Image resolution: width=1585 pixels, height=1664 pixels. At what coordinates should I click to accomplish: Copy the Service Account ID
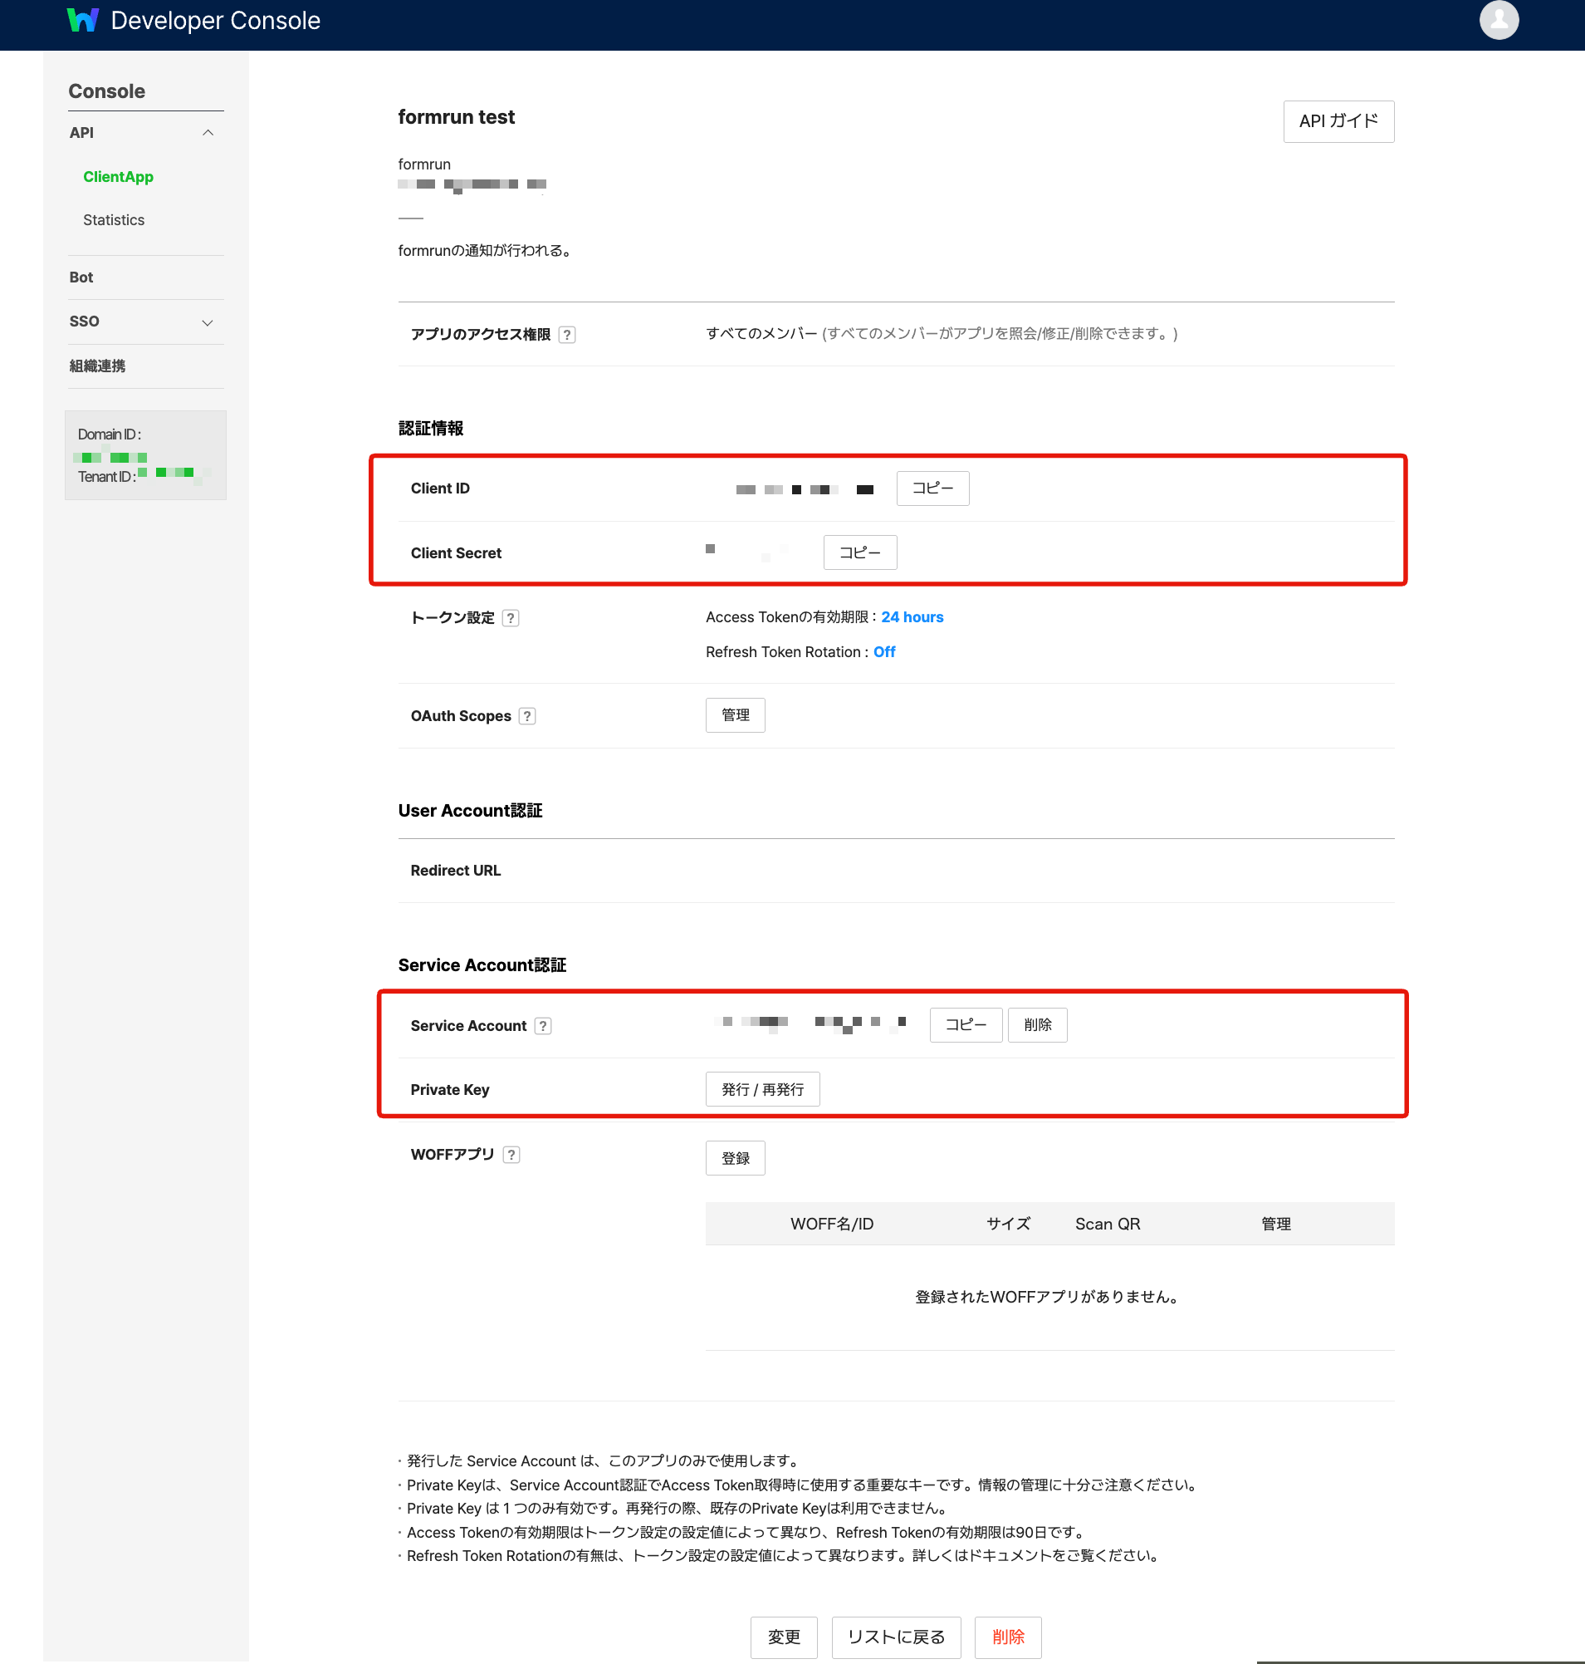tap(965, 1025)
